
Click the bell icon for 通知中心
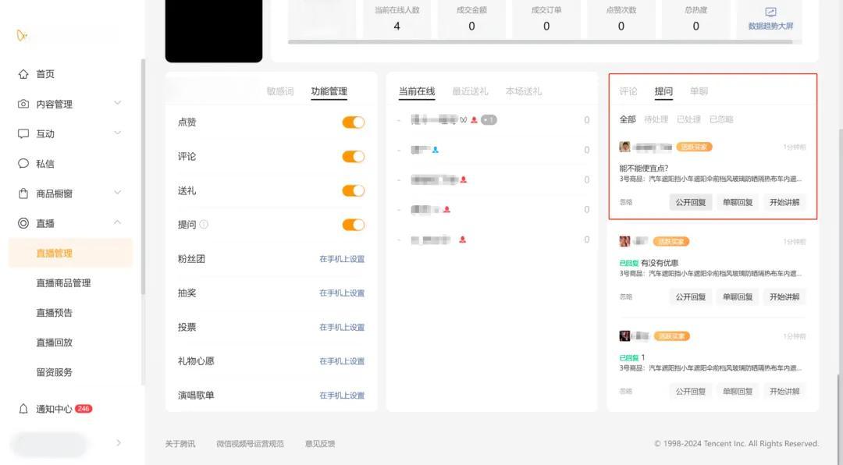pos(23,409)
